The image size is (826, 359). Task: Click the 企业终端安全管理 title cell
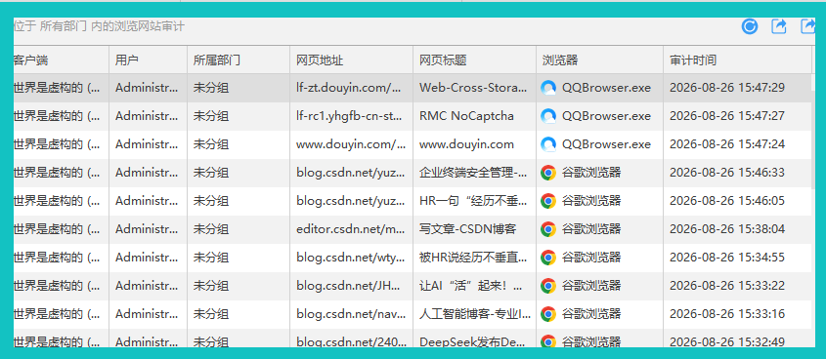tap(475, 173)
